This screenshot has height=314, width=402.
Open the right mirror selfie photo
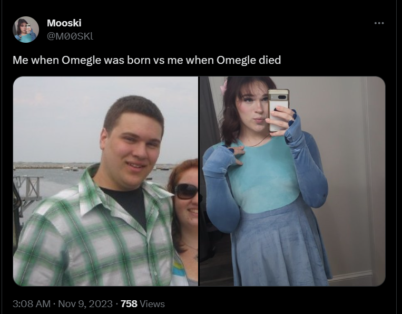click(x=292, y=181)
